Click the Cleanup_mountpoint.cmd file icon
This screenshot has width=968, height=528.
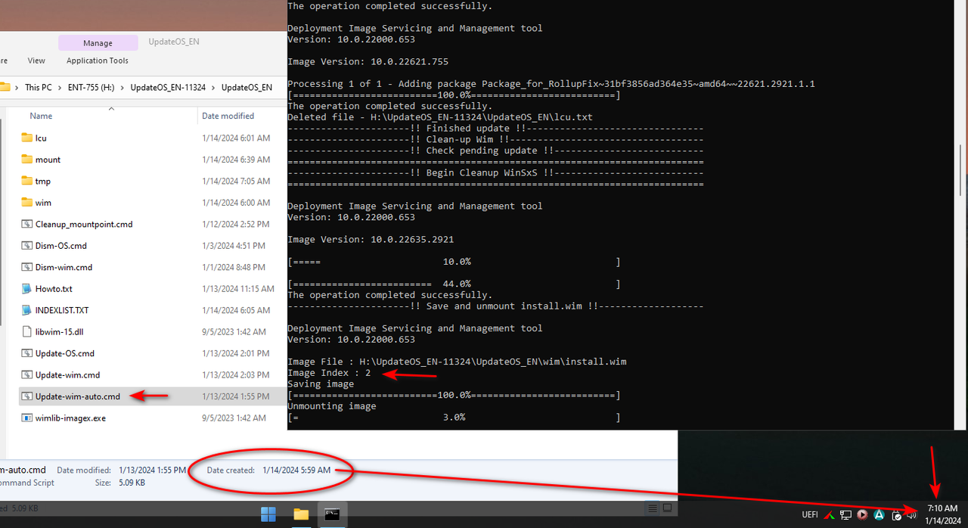(x=27, y=224)
